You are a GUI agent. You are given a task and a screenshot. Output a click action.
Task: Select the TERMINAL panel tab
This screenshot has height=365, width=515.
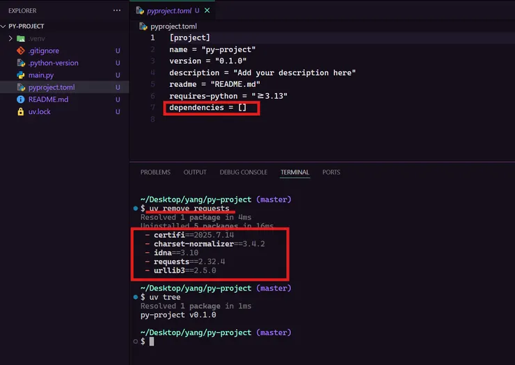[x=294, y=172]
